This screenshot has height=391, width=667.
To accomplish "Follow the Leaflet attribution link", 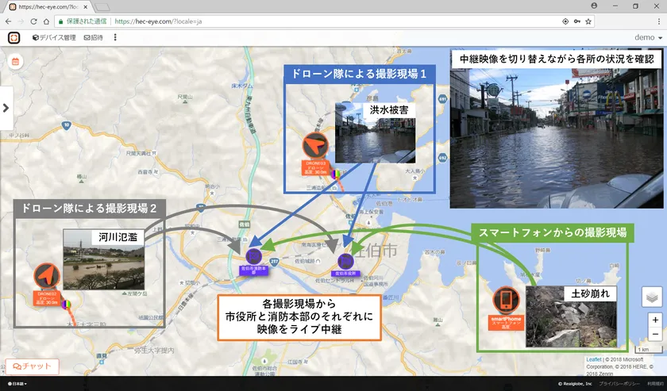I will pos(595,359).
